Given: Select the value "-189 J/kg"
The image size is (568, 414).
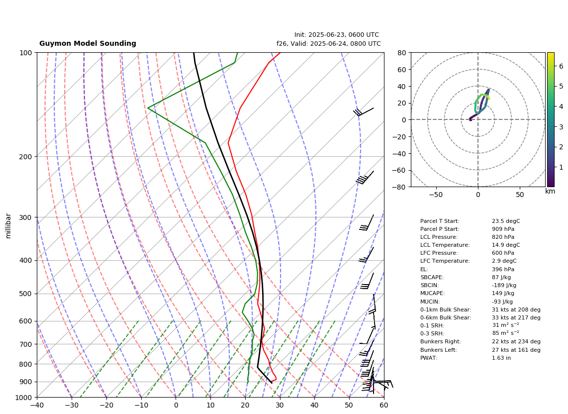Looking at the screenshot, I should click(504, 285).
